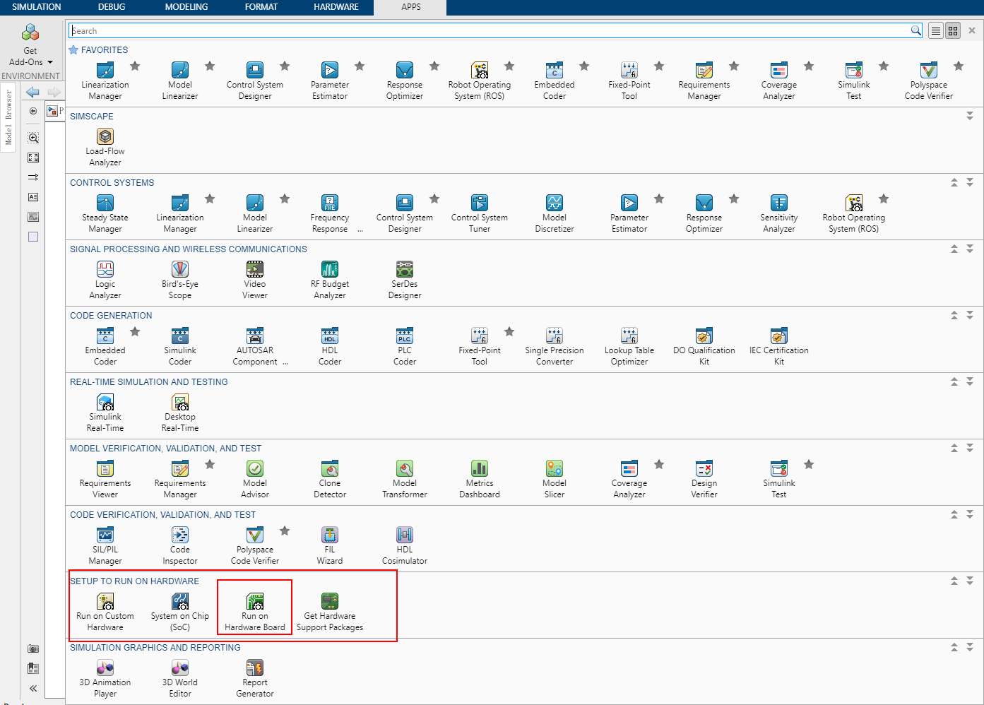Click the search magnifier button

916,30
